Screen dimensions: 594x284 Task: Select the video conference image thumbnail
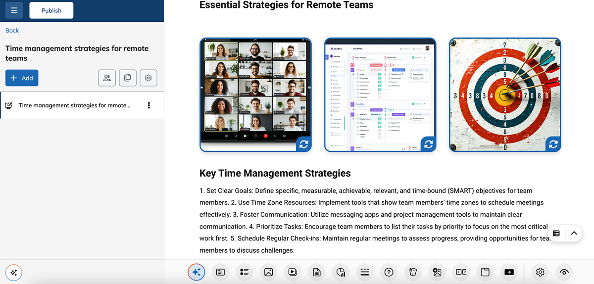pos(255,95)
